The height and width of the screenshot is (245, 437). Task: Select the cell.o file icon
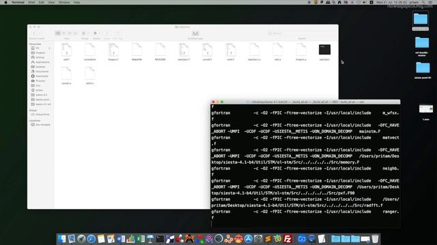point(278,50)
